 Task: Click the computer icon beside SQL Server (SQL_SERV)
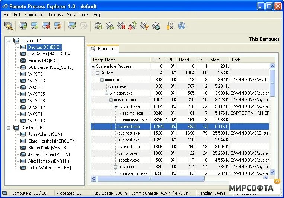point(23,67)
